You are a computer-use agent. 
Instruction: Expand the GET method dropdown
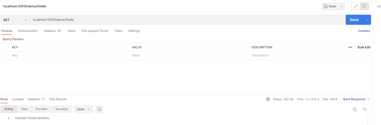(15, 20)
